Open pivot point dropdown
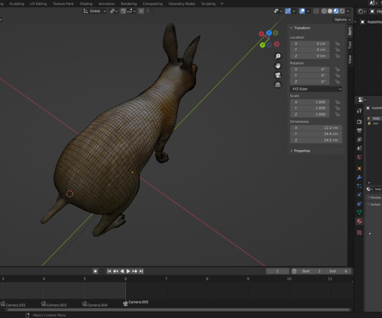 (x=114, y=11)
